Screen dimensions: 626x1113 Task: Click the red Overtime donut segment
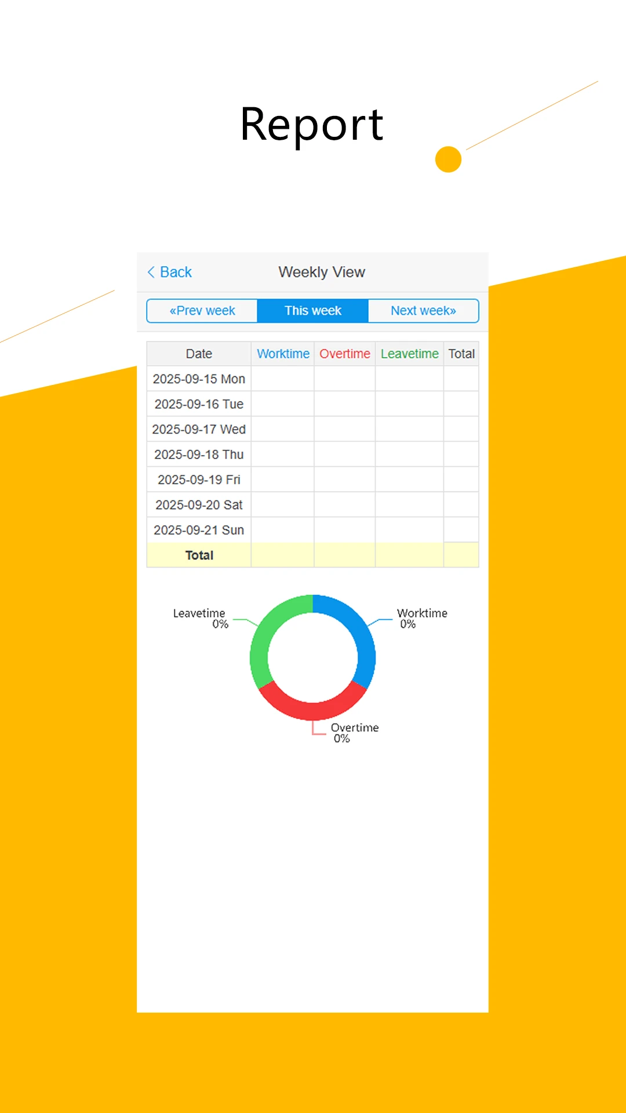pos(313,711)
